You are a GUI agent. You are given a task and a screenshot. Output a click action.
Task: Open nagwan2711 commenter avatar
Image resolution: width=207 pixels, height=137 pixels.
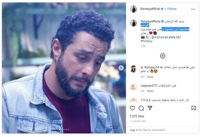133,87
